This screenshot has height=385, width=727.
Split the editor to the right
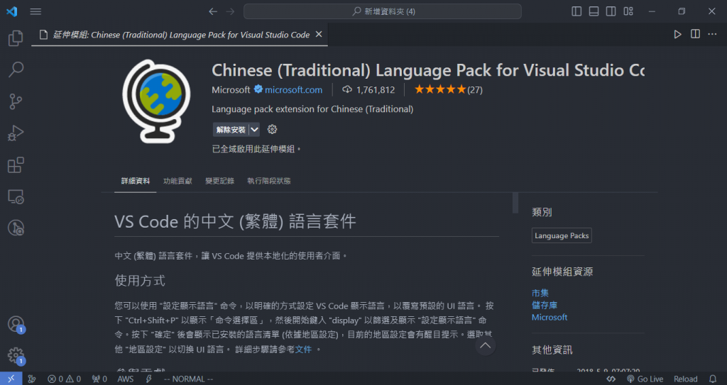(x=695, y=34)
